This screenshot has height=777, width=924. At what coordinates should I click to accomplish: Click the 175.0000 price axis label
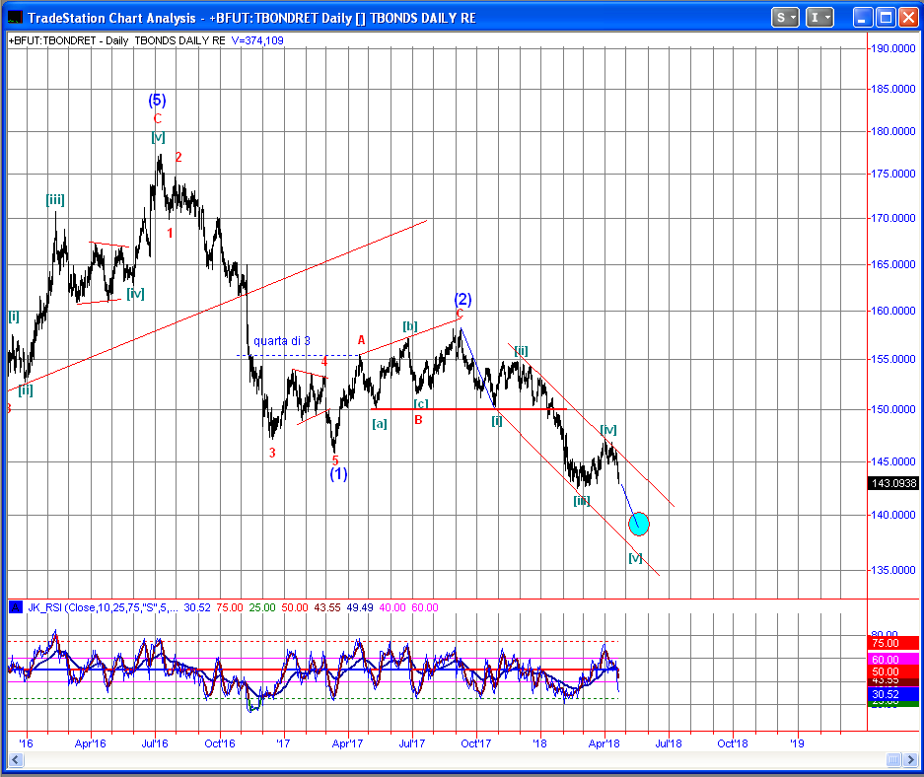pos(893,174)
